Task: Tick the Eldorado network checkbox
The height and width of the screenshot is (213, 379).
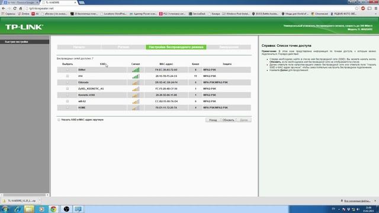Action: 68,82
